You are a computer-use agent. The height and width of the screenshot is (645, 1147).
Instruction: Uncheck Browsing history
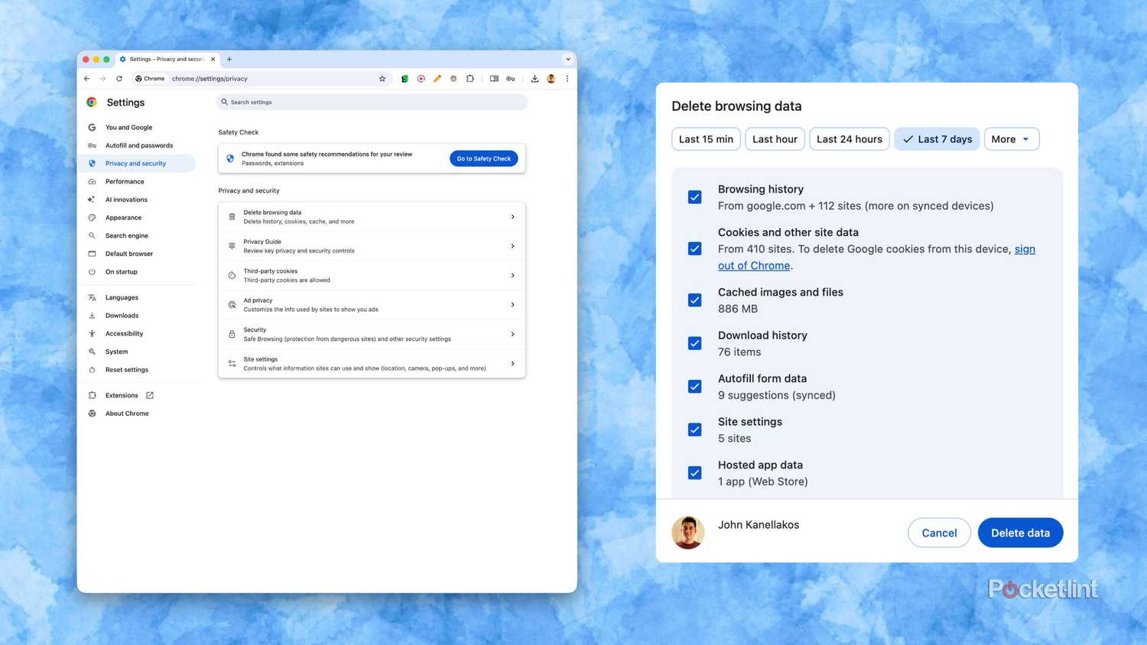[x=694, y=196]
